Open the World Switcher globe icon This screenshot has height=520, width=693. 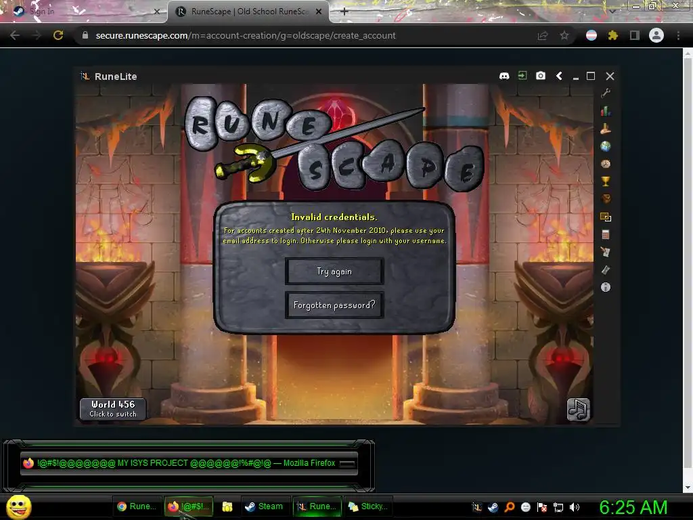(x=606, y=146)
